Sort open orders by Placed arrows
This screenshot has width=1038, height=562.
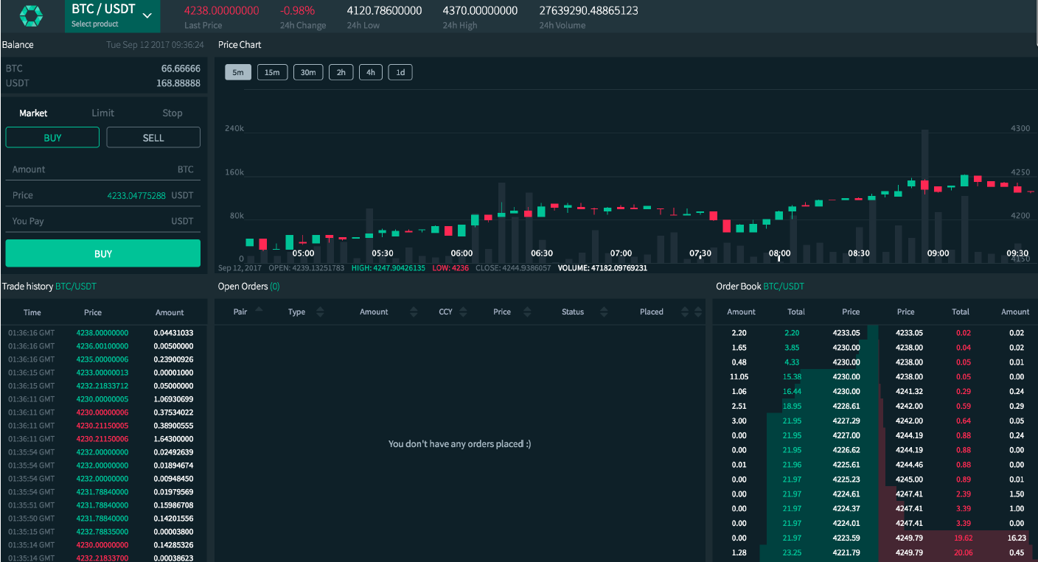coord(686,312)
